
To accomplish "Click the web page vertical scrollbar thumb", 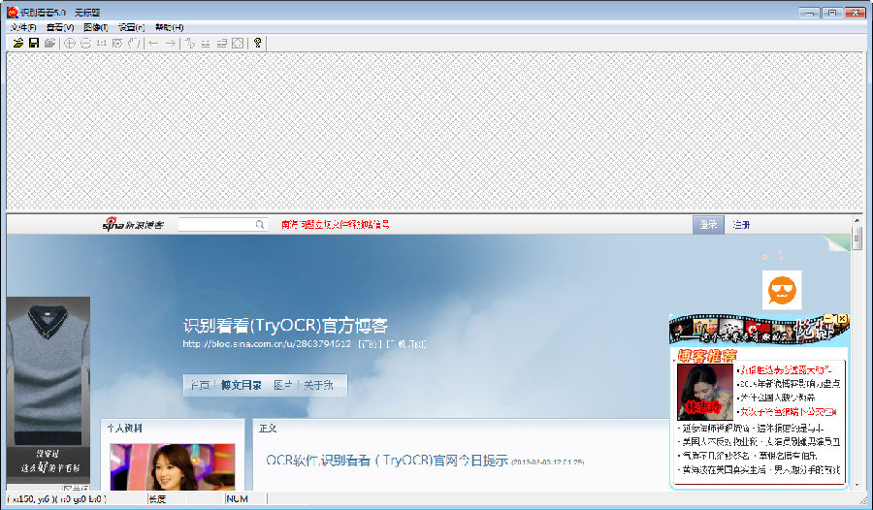I will 857,239.
